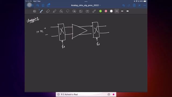Image resolution: width=172 pixels, height=97 pixels.
Task: Select the medium stroke width
Action: pos(122,11)
